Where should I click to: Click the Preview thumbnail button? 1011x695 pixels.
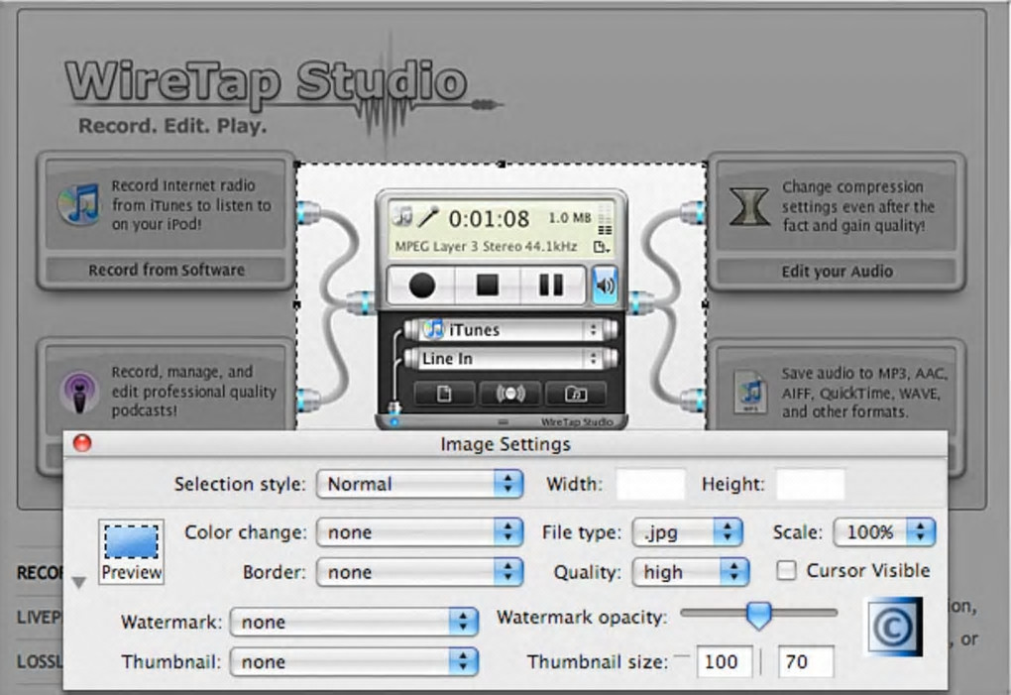[132, 552]
